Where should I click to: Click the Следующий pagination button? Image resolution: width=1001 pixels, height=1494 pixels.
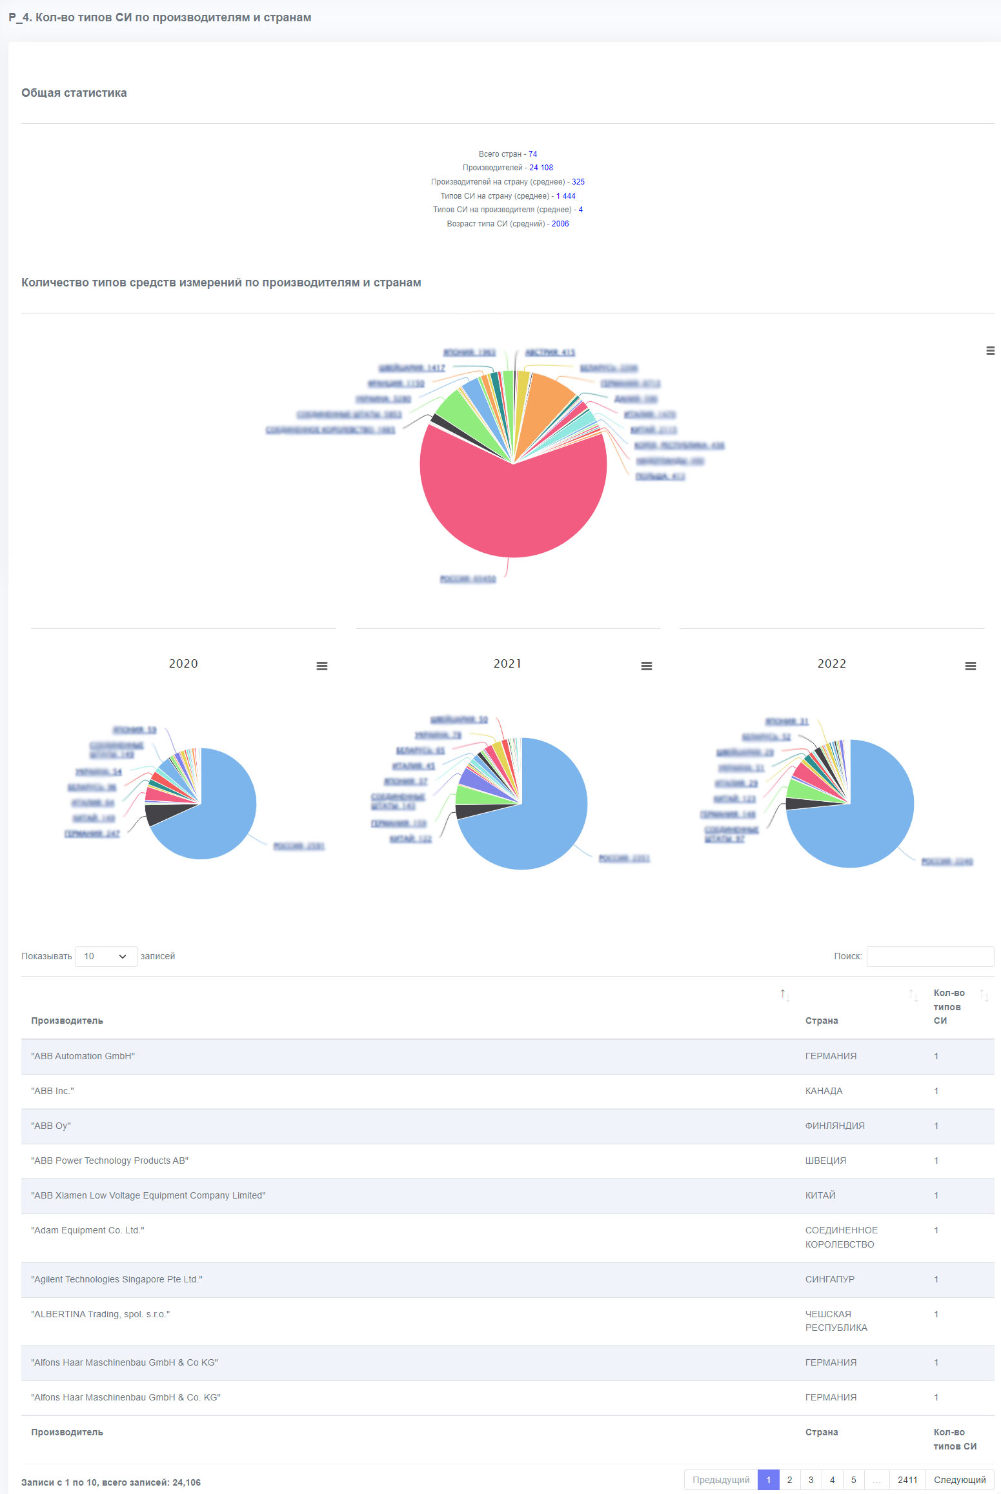click(x=960, y=1480)
